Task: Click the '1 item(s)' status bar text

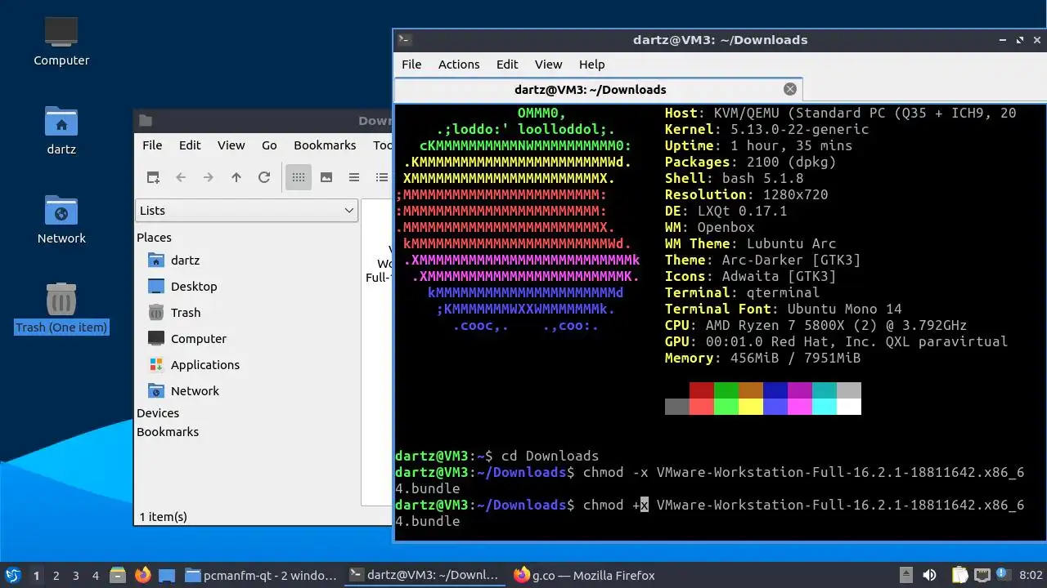Action: pos(163,517)
